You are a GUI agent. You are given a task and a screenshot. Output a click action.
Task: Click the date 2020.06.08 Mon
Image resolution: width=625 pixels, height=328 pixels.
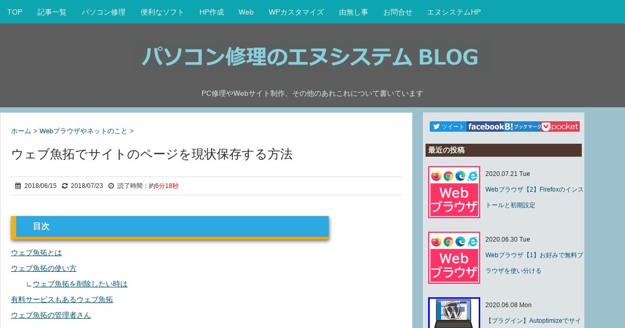(508, 305)
